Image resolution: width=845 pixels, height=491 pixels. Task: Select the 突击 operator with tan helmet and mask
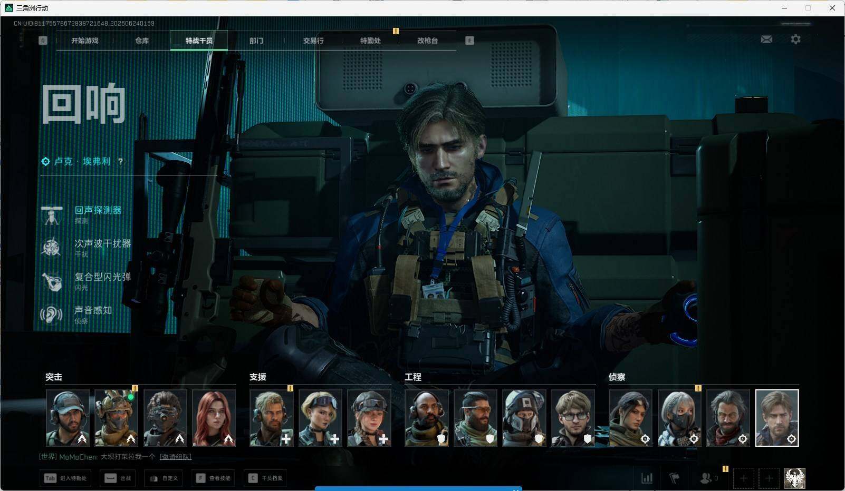click(116, 418)
